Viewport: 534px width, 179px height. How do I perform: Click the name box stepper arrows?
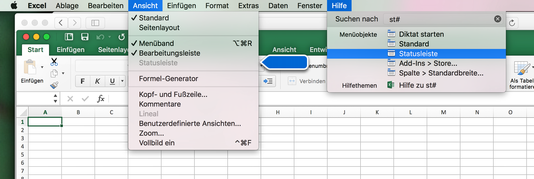55,98
